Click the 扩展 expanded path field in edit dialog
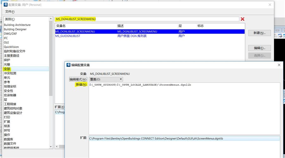The image size is (285, 158). pos(184,139)
